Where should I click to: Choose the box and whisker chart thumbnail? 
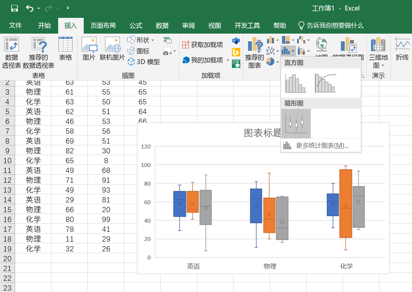coord(296,124)
